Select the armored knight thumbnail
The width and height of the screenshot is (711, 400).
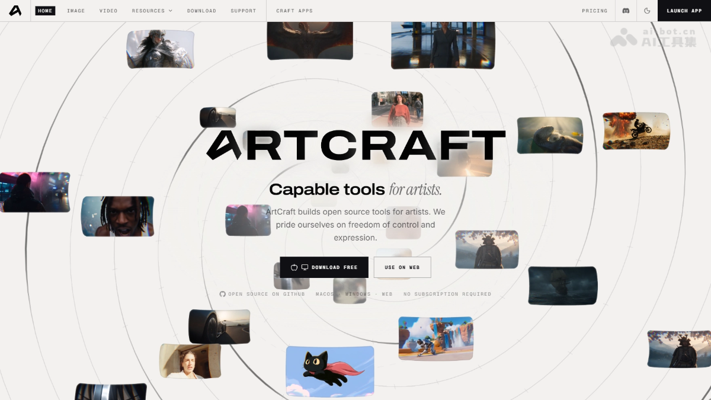(161, 49)
